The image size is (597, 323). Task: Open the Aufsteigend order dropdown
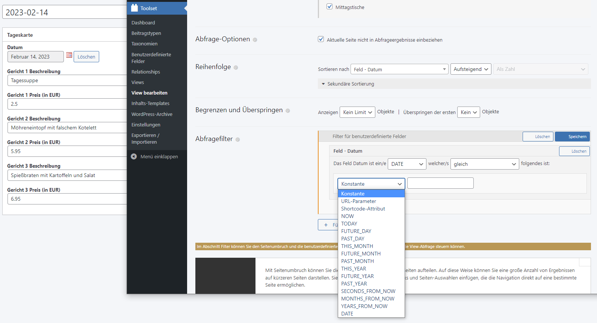click(x=471, y=69)
